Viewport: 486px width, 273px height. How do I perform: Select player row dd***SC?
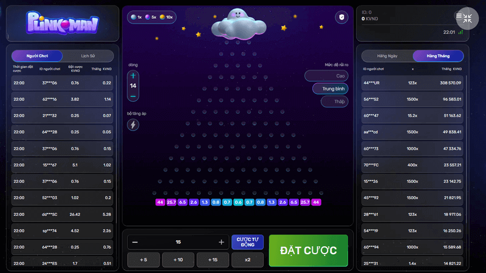(63, 214)
